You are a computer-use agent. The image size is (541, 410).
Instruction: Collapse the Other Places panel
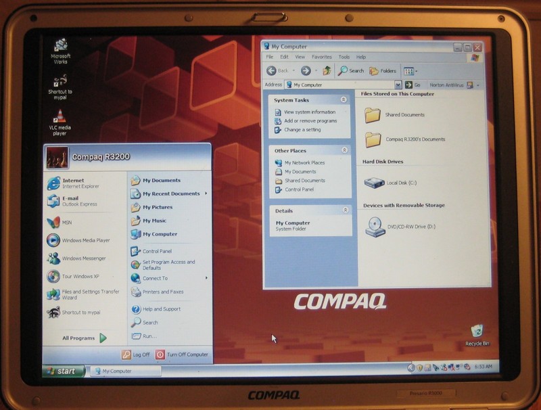pos(344,150)
